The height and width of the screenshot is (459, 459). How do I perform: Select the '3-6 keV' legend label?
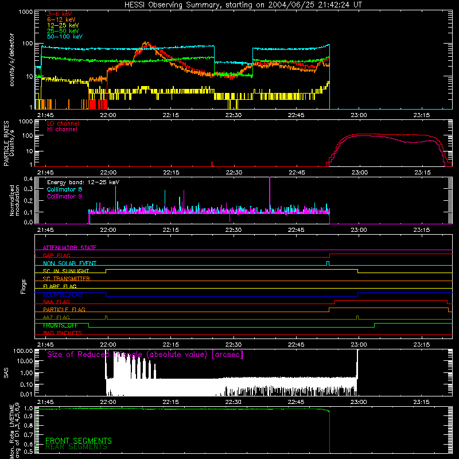coord(60,14)
